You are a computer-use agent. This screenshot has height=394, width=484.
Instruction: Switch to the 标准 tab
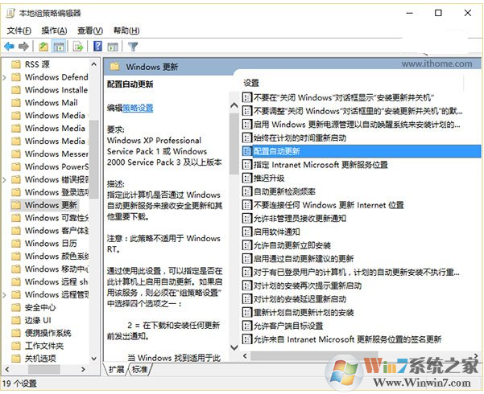pos(139,369)
